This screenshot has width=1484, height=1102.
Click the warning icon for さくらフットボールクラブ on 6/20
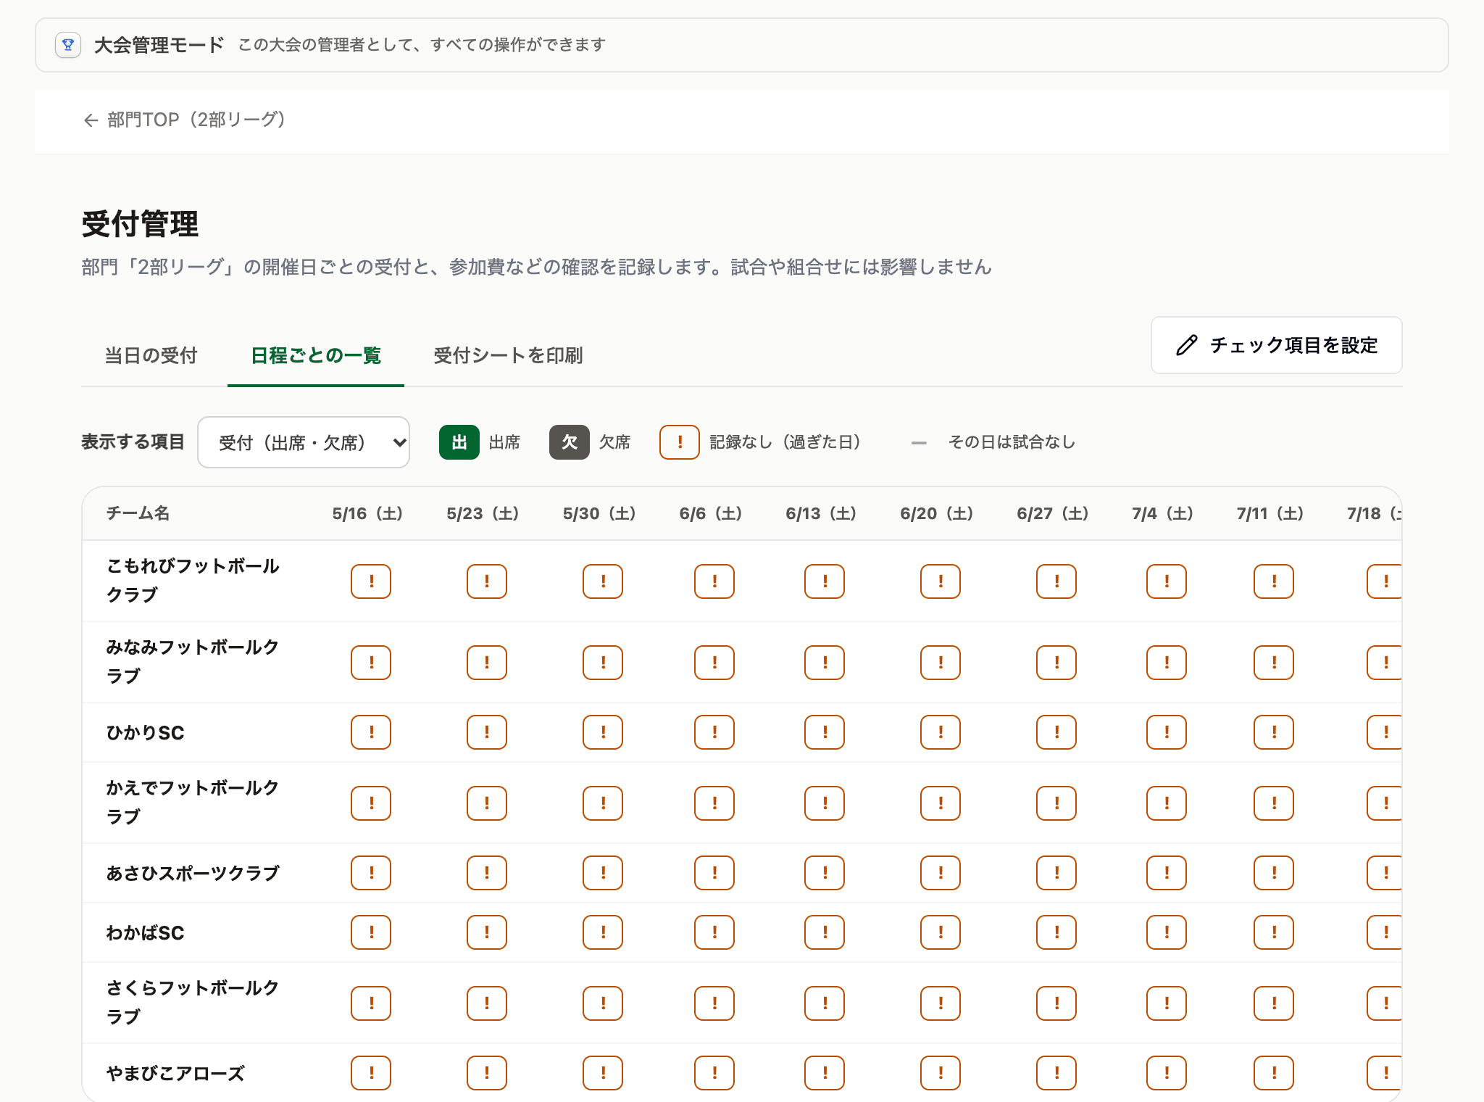941,1003
